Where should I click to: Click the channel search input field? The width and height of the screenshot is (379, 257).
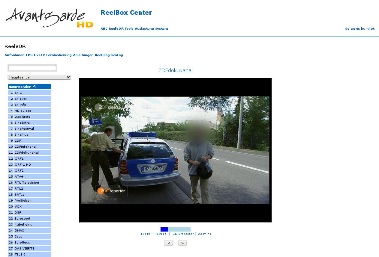(x=32, y=68)
